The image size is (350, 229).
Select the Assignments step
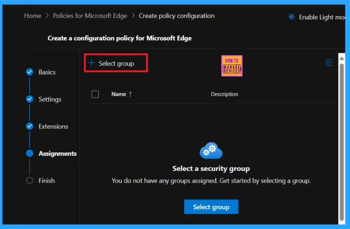pos(57,154)
